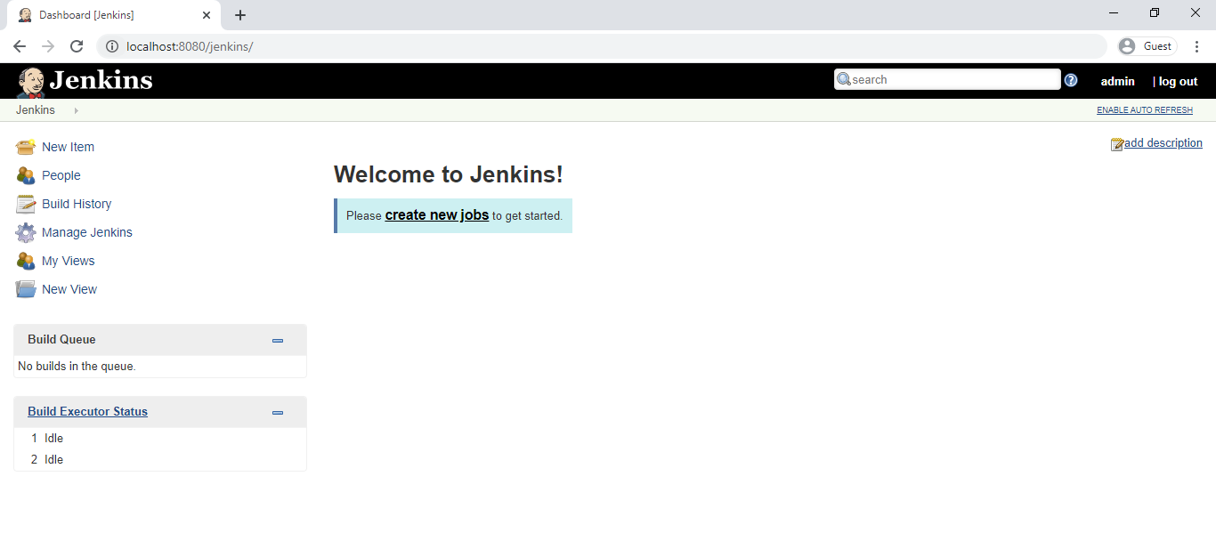
Task: Click the admin user link
Action: [1118, 81]
